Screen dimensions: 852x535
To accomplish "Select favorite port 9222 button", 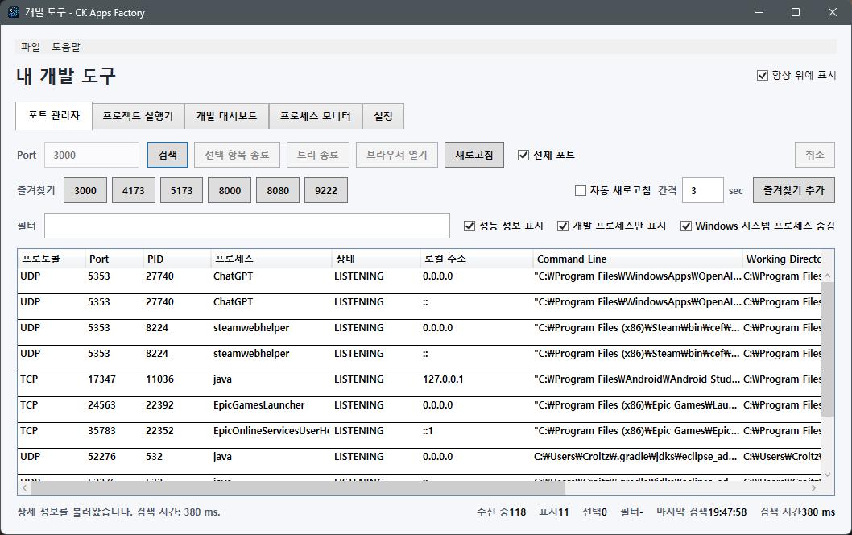I will point(326,190).
